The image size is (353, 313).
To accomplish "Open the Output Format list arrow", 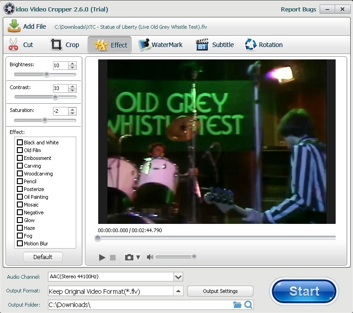I will (178, 291).
